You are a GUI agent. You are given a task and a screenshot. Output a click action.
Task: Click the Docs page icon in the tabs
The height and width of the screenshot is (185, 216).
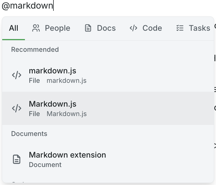point(88,28)
